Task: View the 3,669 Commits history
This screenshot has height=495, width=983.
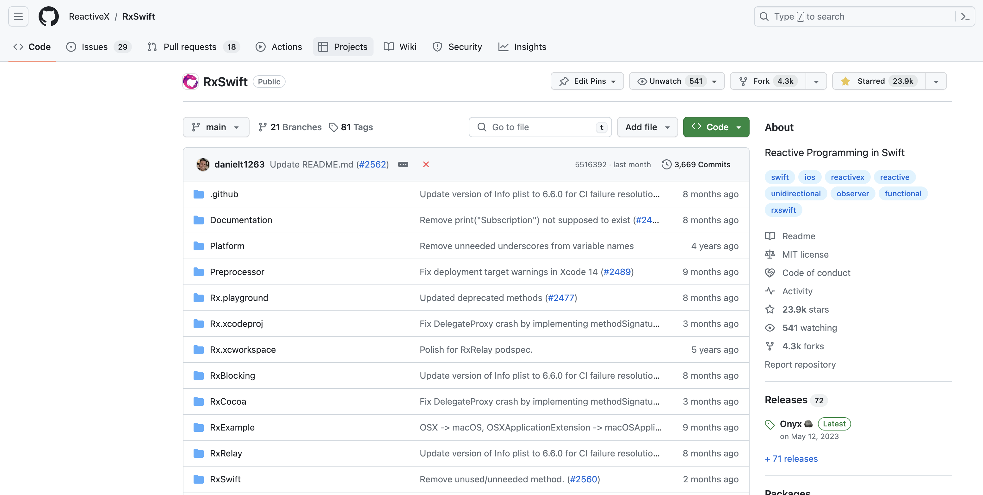Action: pyautogui.click(x=696, y=164)
